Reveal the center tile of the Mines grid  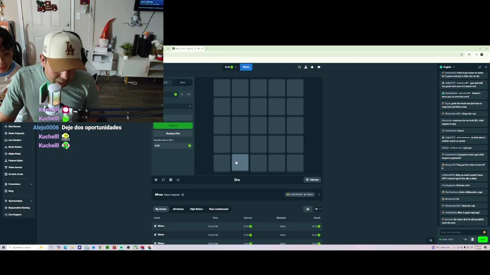click(258, 126)
